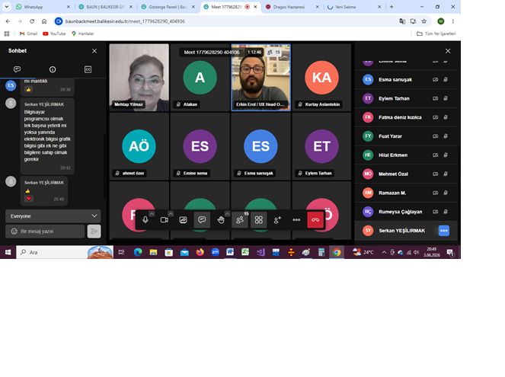The image size is (505, 377).
Task: Switch to the closed captions tab
Action: [x=88, y=69]
